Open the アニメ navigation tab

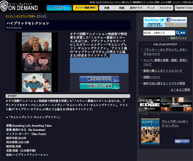pos(151,8)
